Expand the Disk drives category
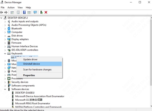Viewport: 152px width, 111px height. 5,36
